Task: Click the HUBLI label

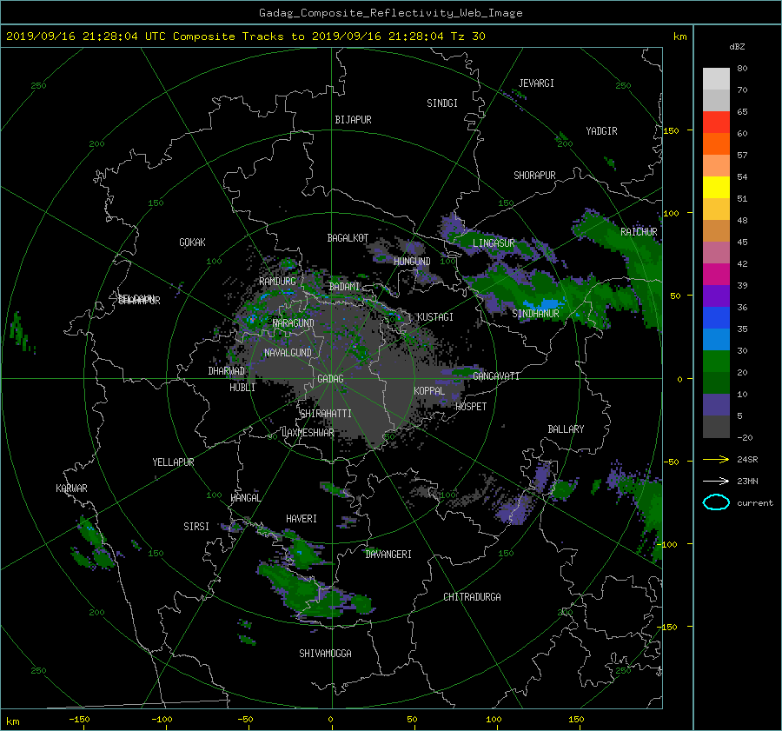Action: (242, 388)
